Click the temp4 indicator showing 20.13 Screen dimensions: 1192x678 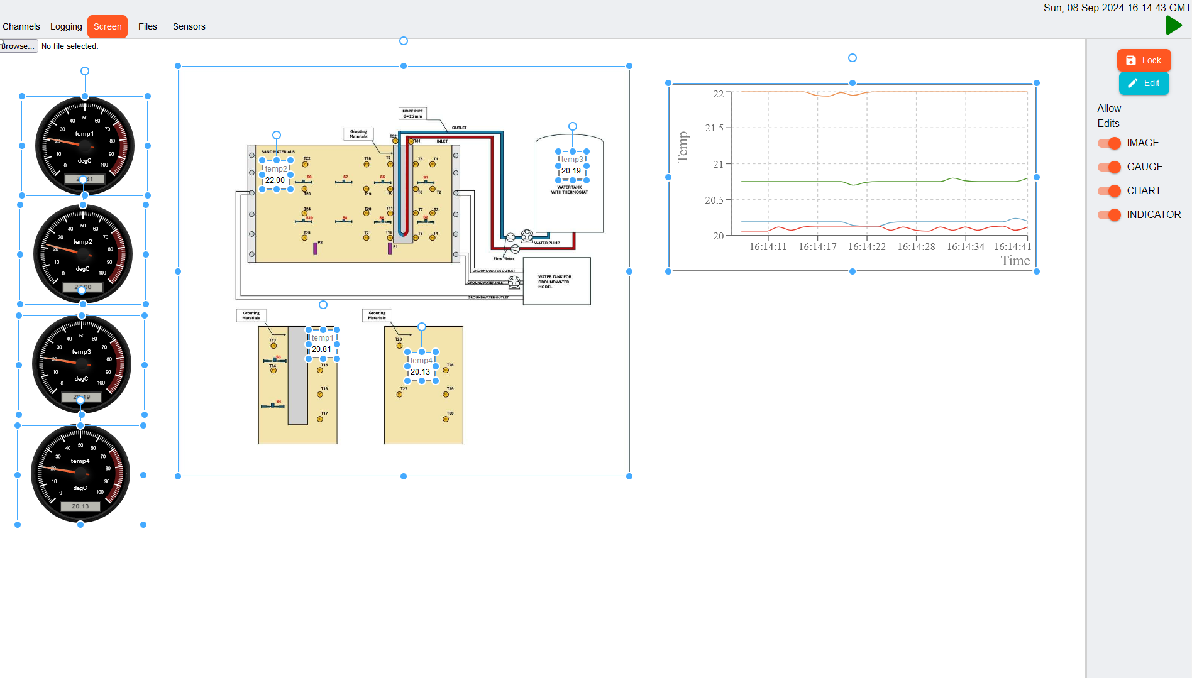(421, 366)
